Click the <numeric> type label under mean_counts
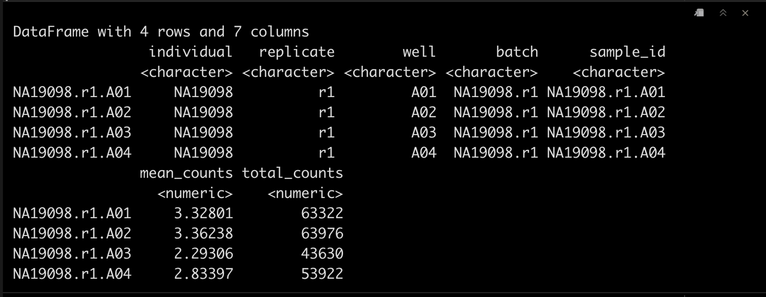This screenshot has height=297, width=766. [195, 193]
